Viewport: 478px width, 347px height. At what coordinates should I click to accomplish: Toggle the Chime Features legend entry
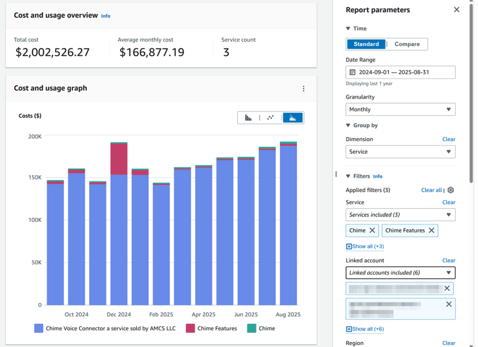coord(211,328)
